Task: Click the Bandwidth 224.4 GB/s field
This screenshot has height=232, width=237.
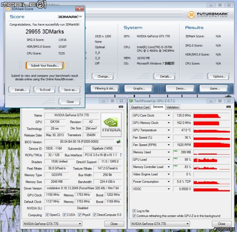Action: [x=107, y=182]
